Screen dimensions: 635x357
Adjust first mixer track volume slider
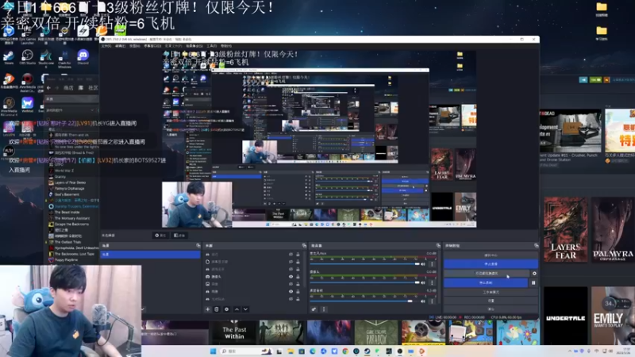click(364, 264)
